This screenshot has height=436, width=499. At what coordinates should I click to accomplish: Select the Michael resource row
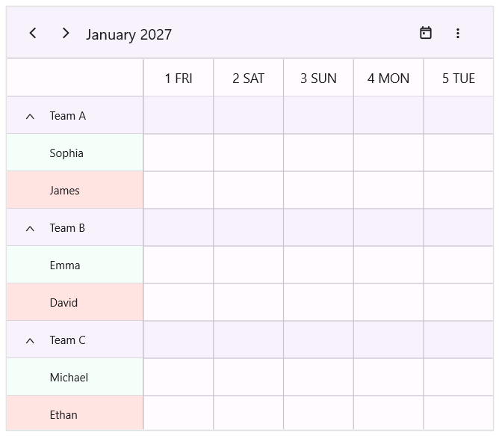75,377
